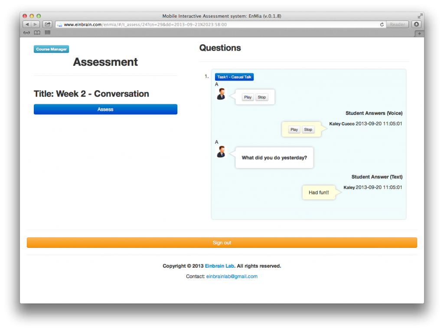Enter full screen with the corner arrows icon
The width and height of the screenshot is (444, 331).
(x=420, y=16)
